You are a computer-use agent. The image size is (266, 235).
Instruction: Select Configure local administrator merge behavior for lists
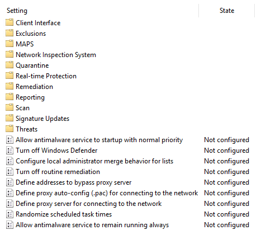click(x=94, y=161)
